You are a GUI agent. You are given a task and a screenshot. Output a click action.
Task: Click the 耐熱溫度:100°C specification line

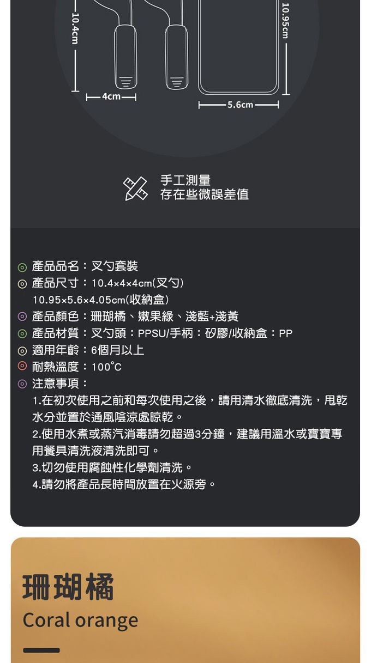pyautogui.click(x=76, y=367)
